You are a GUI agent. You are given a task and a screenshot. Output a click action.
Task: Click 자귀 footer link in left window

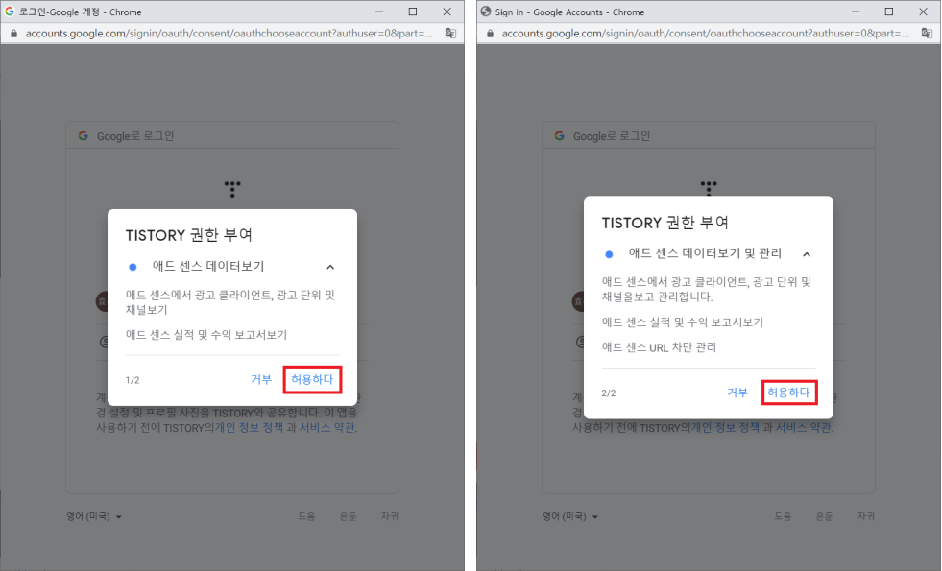pos(390,516)
